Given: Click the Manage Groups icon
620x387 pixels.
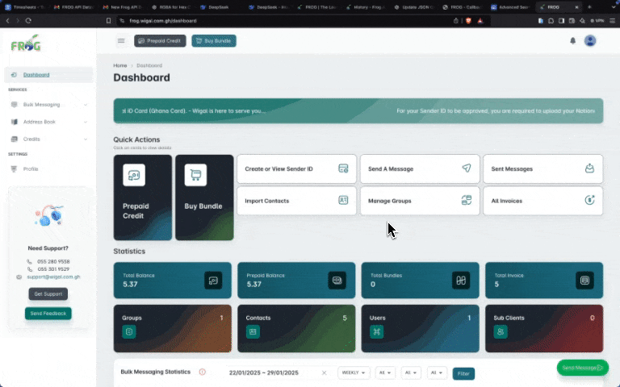Looking at the screenshot, I should click(467, 200).
